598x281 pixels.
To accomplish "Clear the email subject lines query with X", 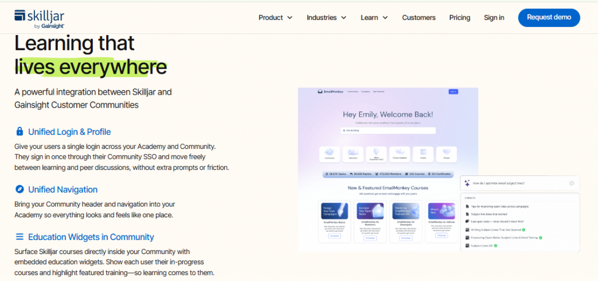I will 571,183.
